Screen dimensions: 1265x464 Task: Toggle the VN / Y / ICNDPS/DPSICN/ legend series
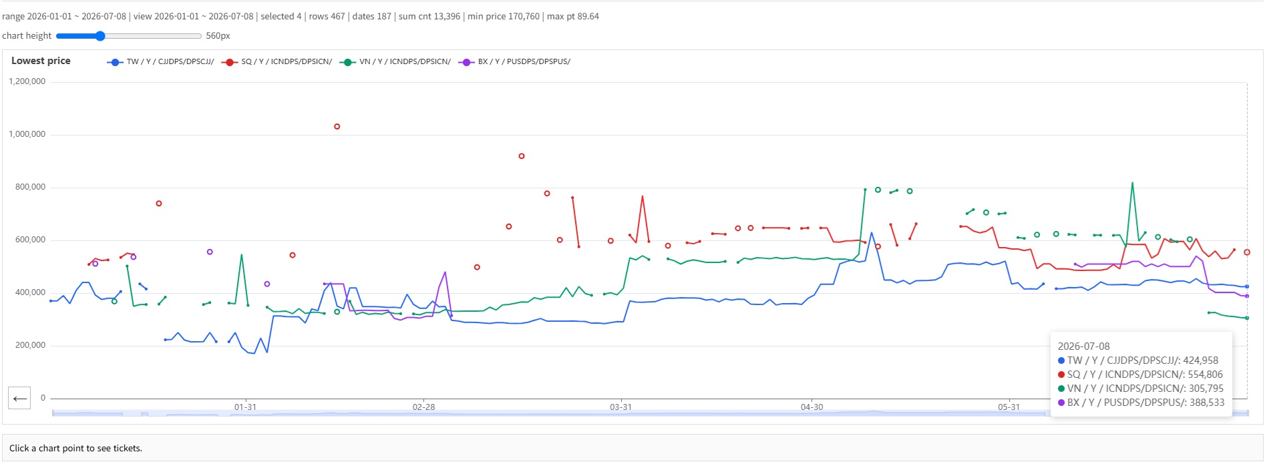[395, 62]
